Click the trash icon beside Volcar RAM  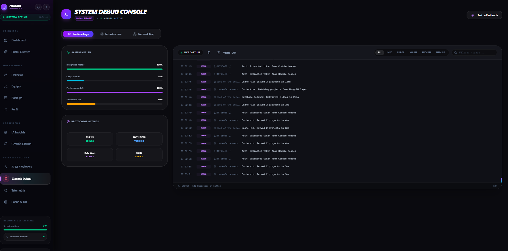click(x=219, y=53)
